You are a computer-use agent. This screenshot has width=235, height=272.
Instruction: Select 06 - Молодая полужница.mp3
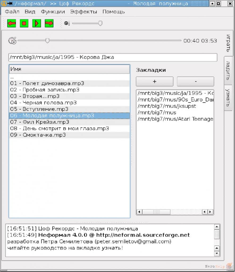tap(69, 116)
